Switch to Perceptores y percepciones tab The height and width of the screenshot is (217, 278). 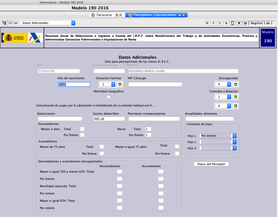(x=156, y=15)
